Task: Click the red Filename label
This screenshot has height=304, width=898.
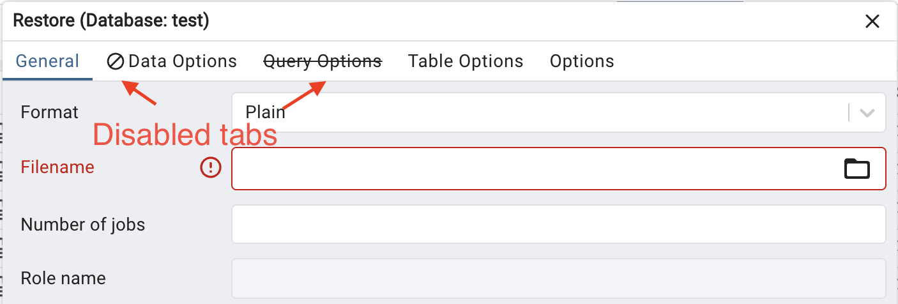Action: point(57,167)
